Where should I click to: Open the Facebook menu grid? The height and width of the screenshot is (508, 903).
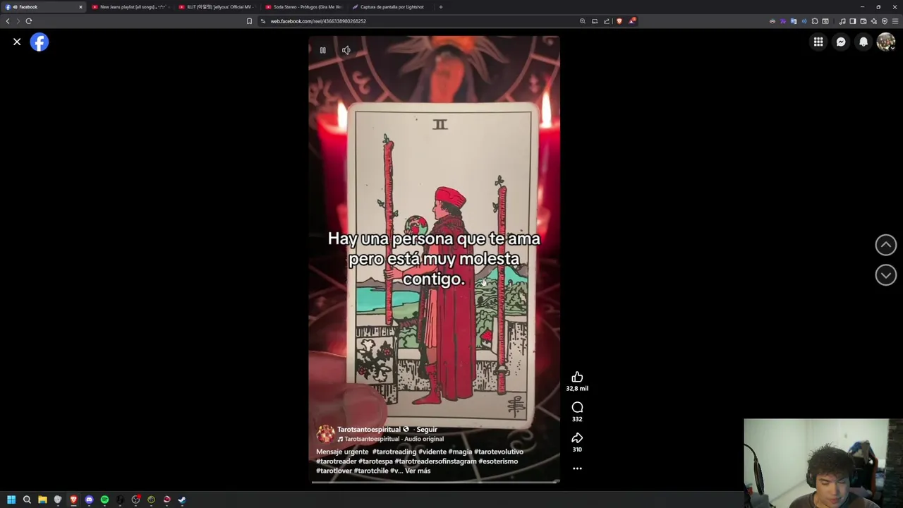point(818,42)
